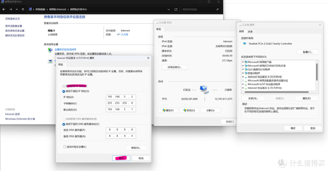The height and width of the screenshot is (179, 329).
Task: Select 使用下面的 IP 地址 radio
Action: coord(64,91)
